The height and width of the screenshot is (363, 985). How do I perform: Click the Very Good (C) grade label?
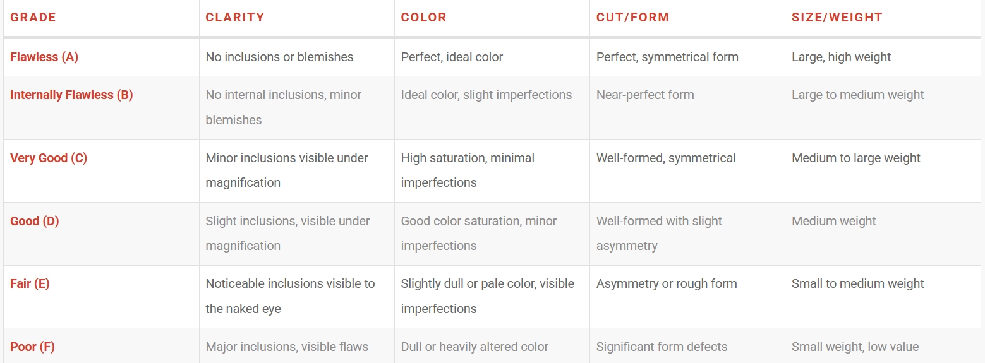click(49, 158)
